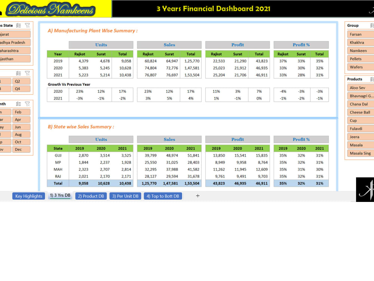Select Madhya Pradesh in the State slicer
Screen dimensions: 374x281
pos(15,42)
